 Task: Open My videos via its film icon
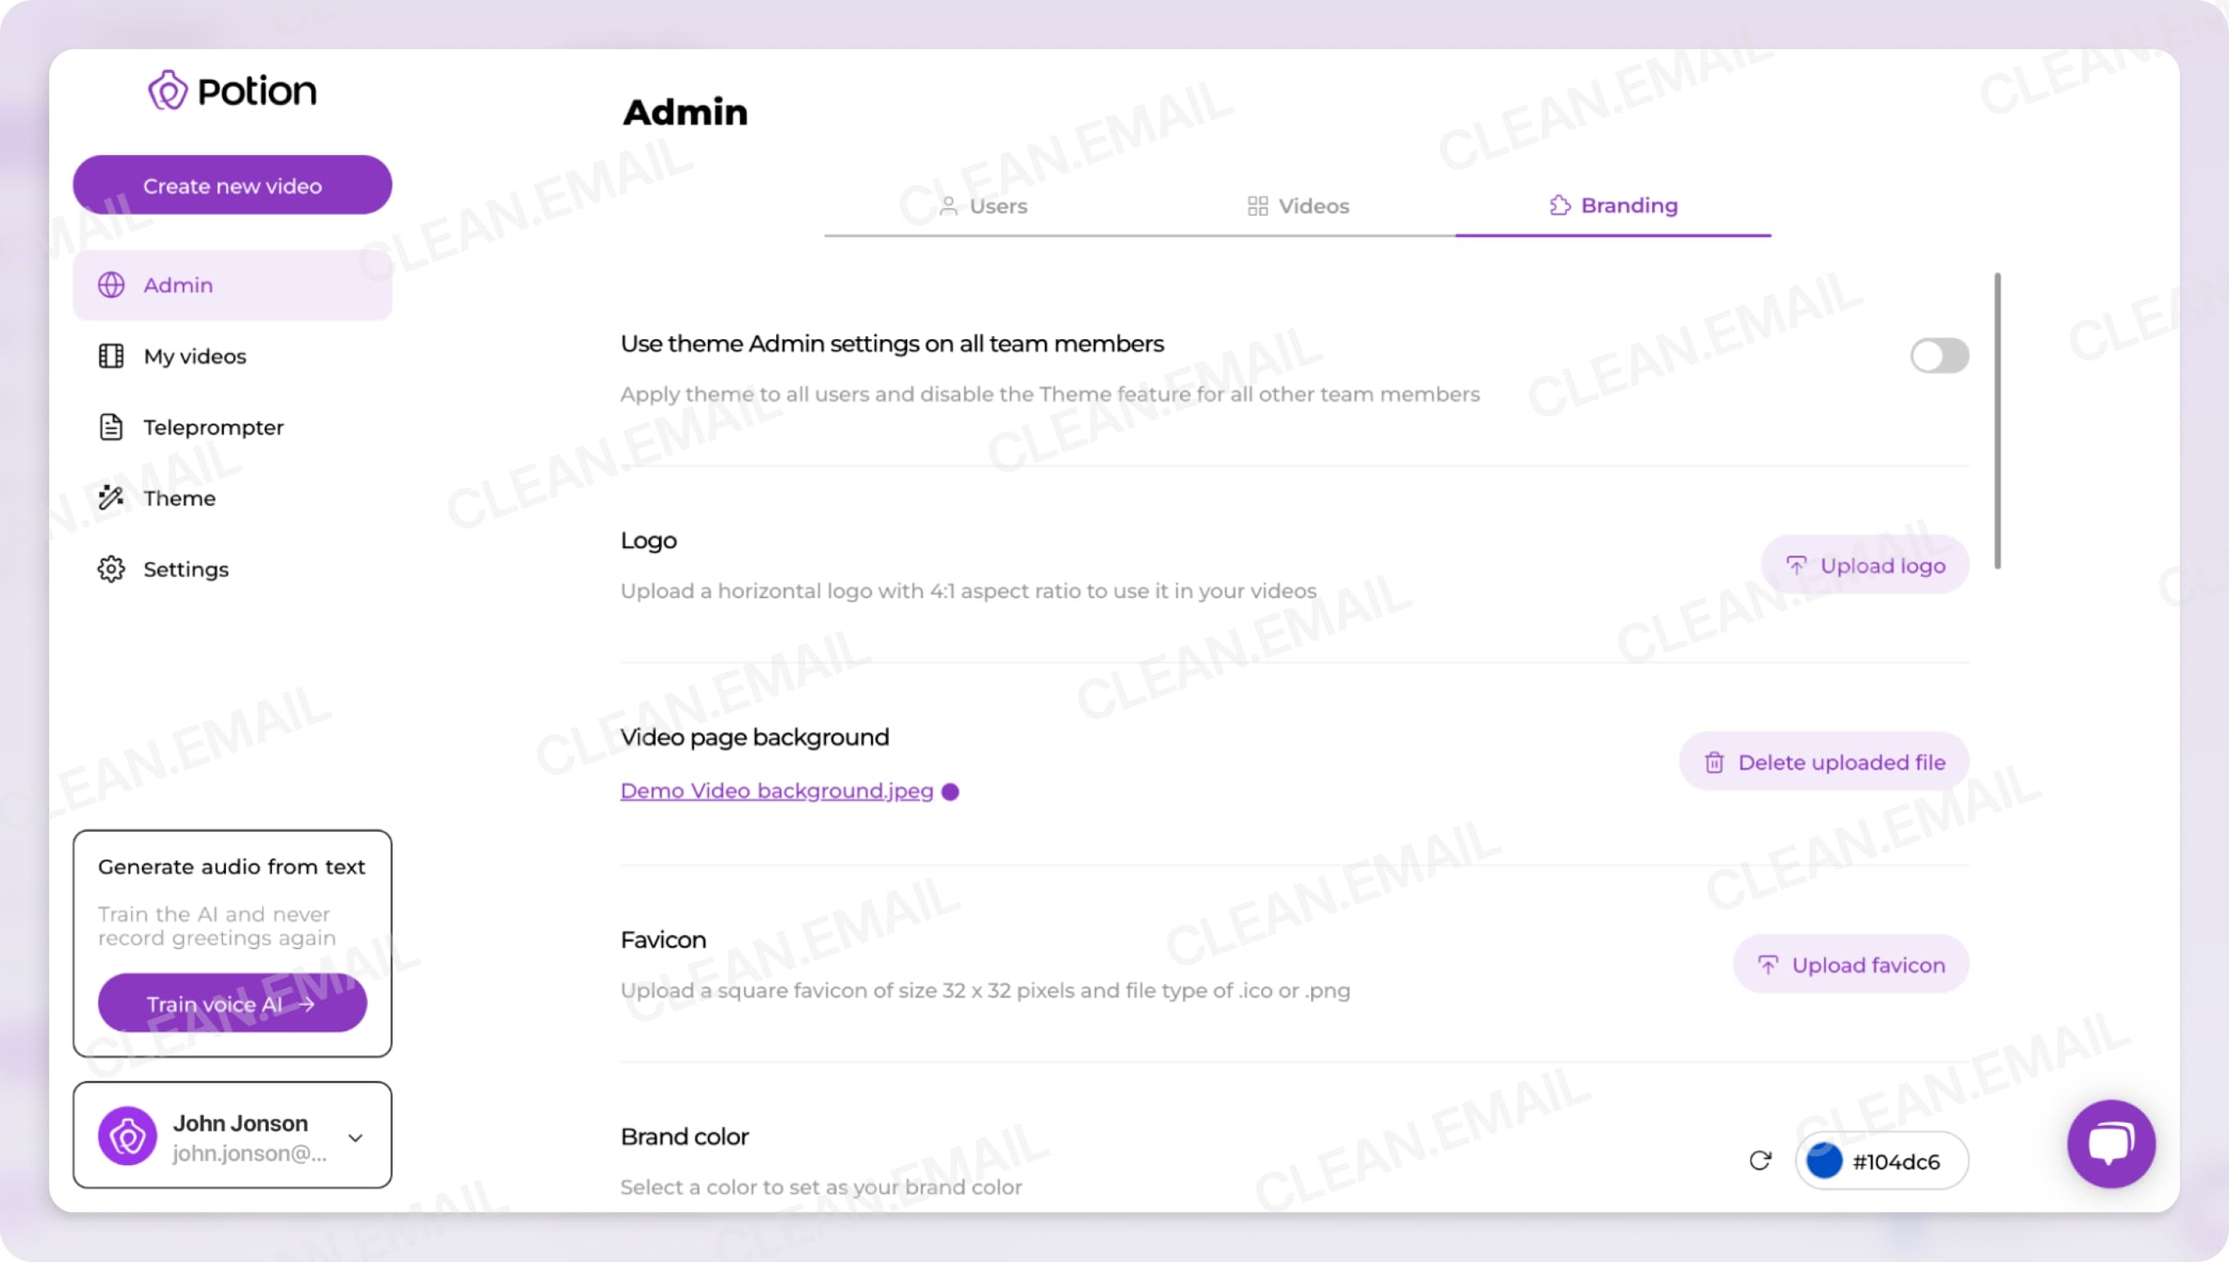[111, 356]
